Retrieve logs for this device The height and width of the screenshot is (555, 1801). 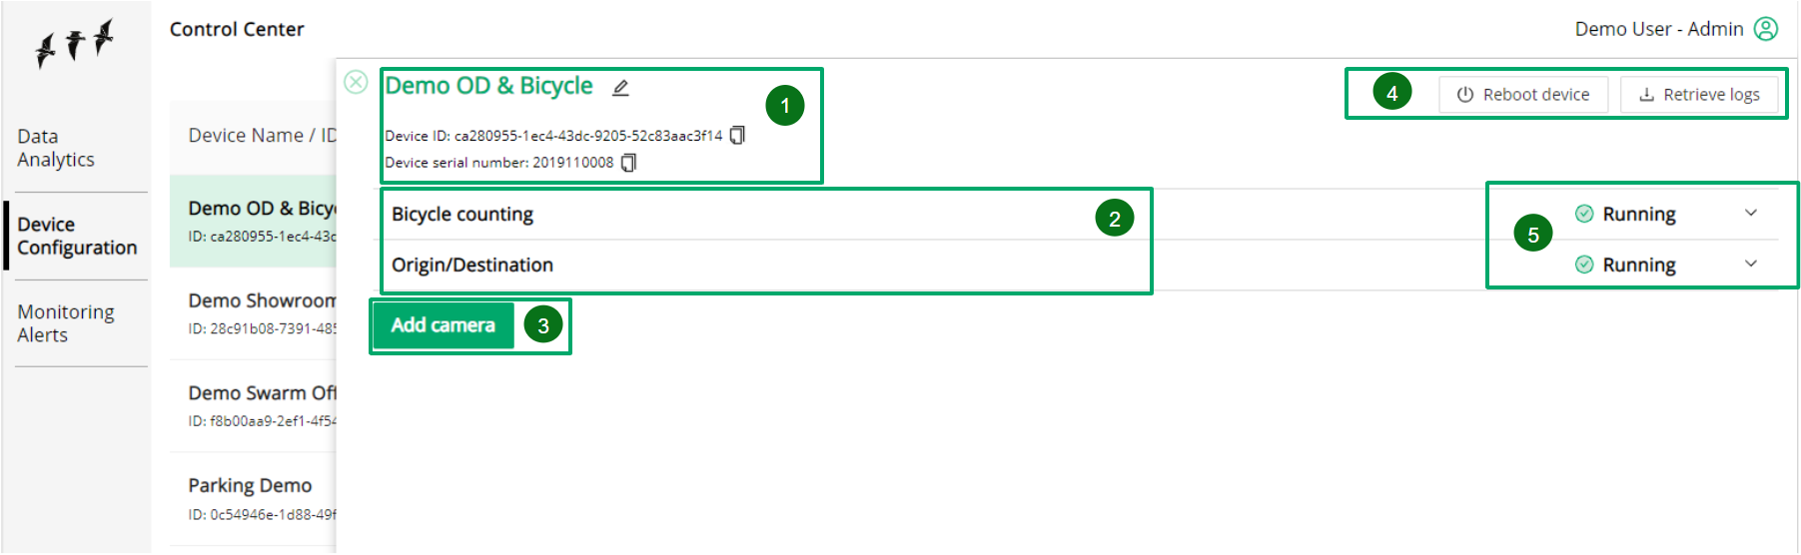(x=1699, y=95)
